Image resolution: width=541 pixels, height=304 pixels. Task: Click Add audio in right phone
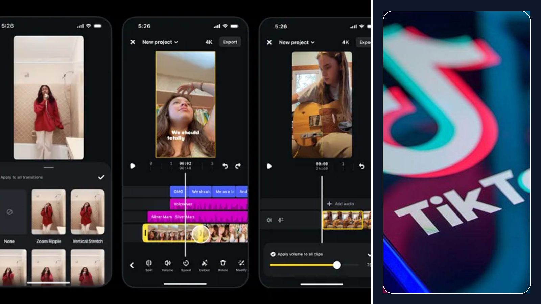[x=340, y=204]
